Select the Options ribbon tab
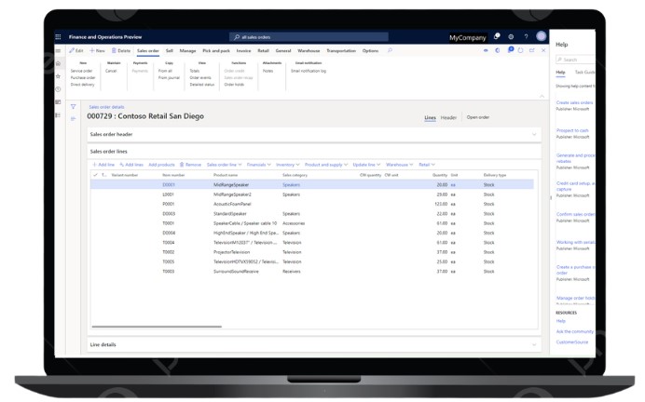 click(370, 51)
